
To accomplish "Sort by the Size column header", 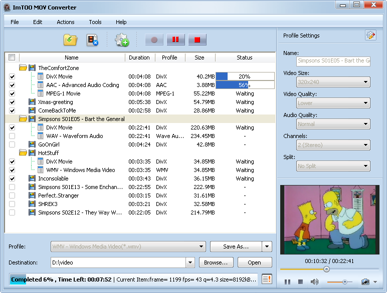I will pyautogui.click(x=200, y=57).
